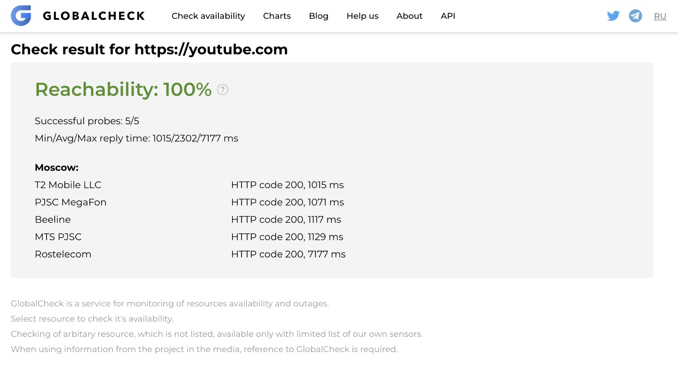Click the Reachability question mark help icon
Viewport: 678px width, 381px height.
coord(222,90)
